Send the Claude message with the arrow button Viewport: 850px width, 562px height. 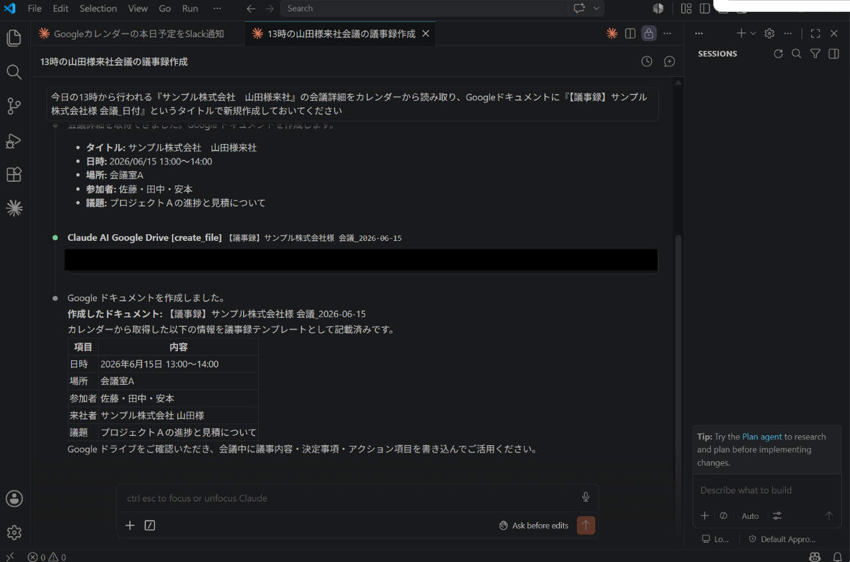click(x=586, y=526)
